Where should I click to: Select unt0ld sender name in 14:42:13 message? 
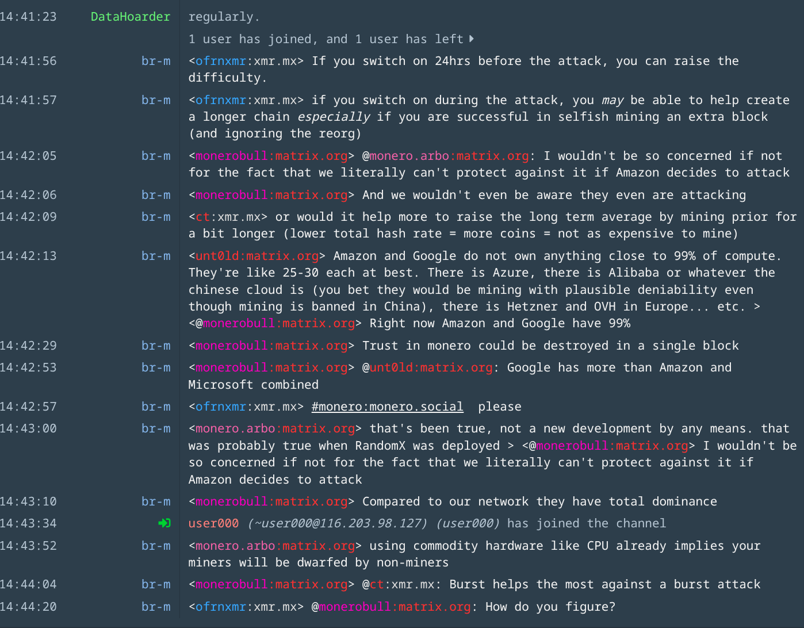(x=257, y=256)
